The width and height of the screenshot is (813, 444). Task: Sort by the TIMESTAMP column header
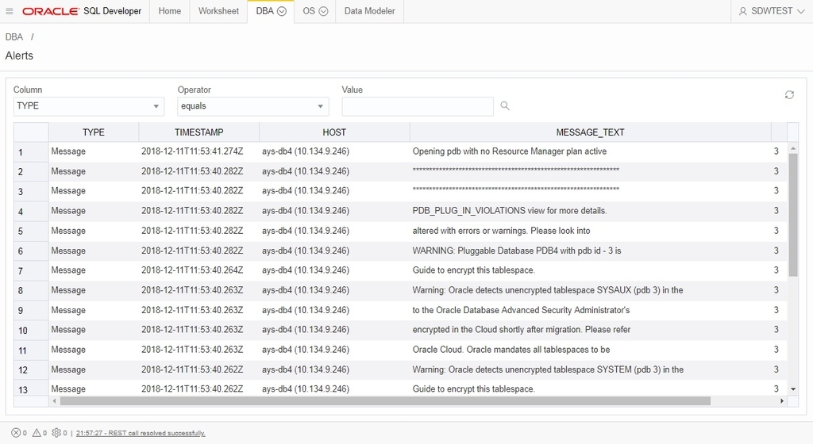point(199,132)
